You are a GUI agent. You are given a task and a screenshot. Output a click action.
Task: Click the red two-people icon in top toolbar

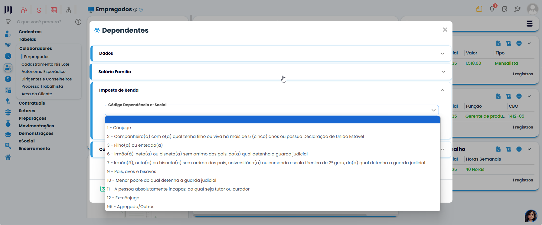tap(24, 10)
